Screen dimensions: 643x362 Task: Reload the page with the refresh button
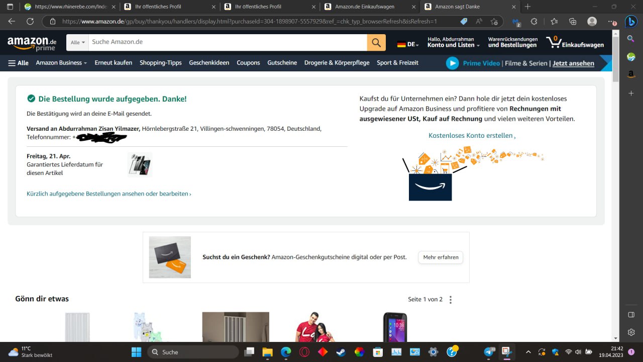click(30, 22)
